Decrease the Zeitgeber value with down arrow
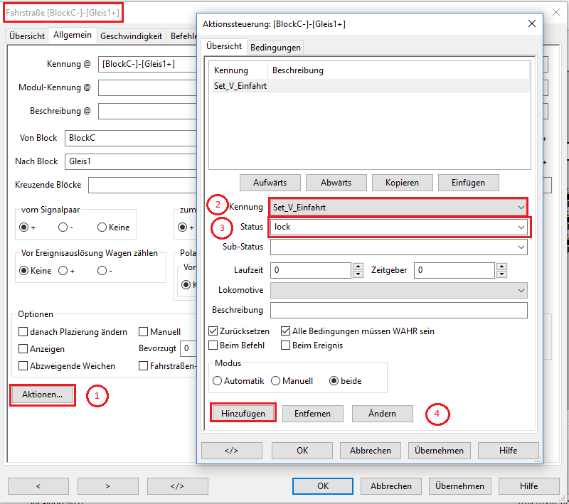Screen dimensions: 569x504 pyautogui.click(x=501, y=274)
